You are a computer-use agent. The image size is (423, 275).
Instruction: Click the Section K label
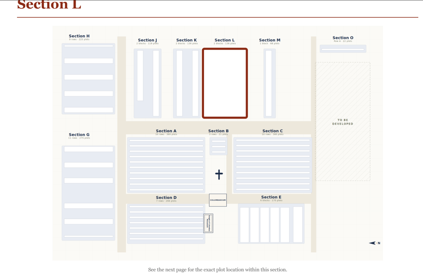(x=187, y=40)
